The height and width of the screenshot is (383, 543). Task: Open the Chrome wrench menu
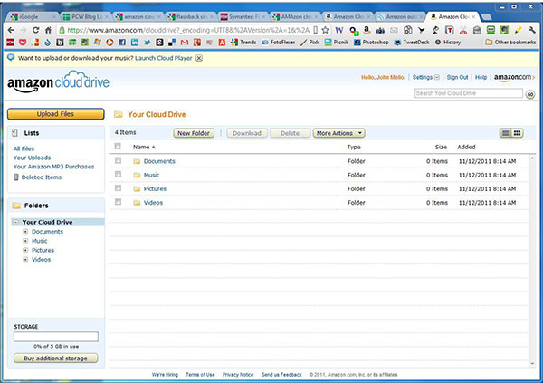click(x=532, y=30)
